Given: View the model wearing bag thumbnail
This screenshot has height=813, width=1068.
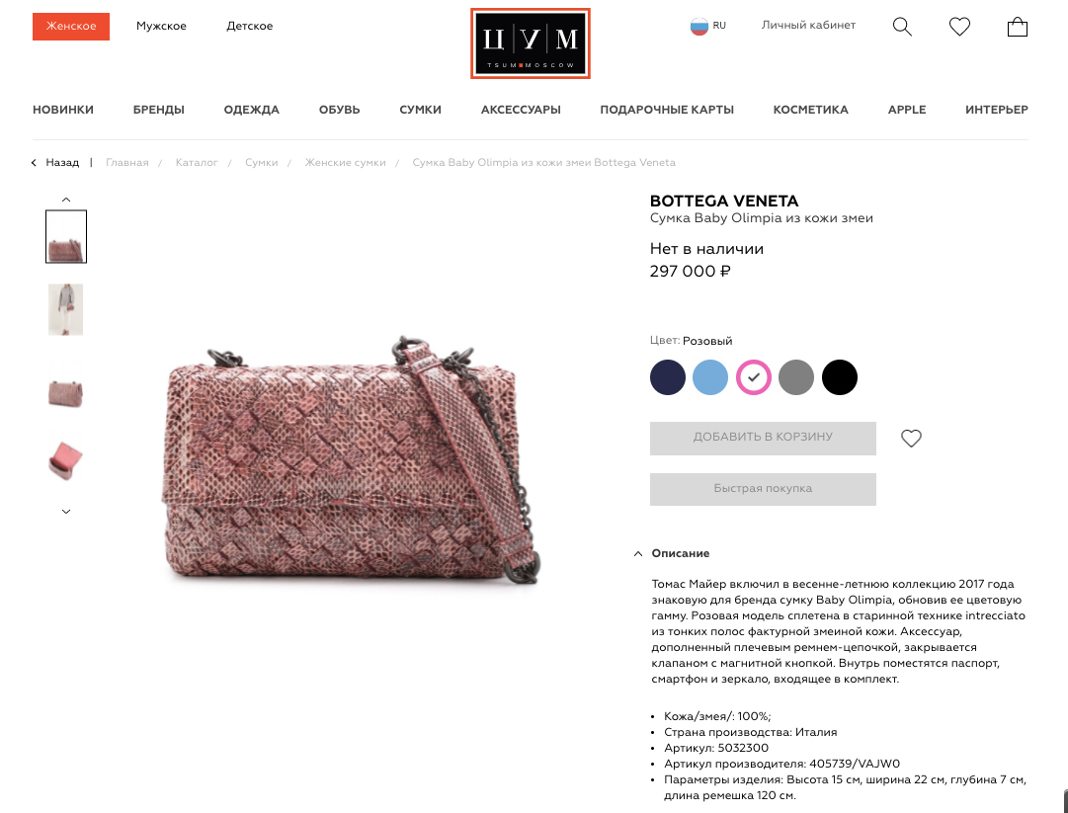Looking at the screenshot, I should coord(65,310).
